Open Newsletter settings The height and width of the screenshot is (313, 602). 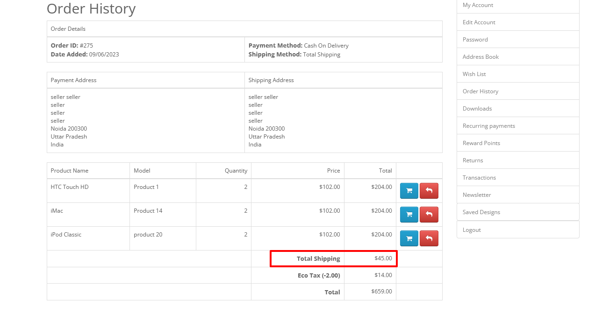[518, 195]
